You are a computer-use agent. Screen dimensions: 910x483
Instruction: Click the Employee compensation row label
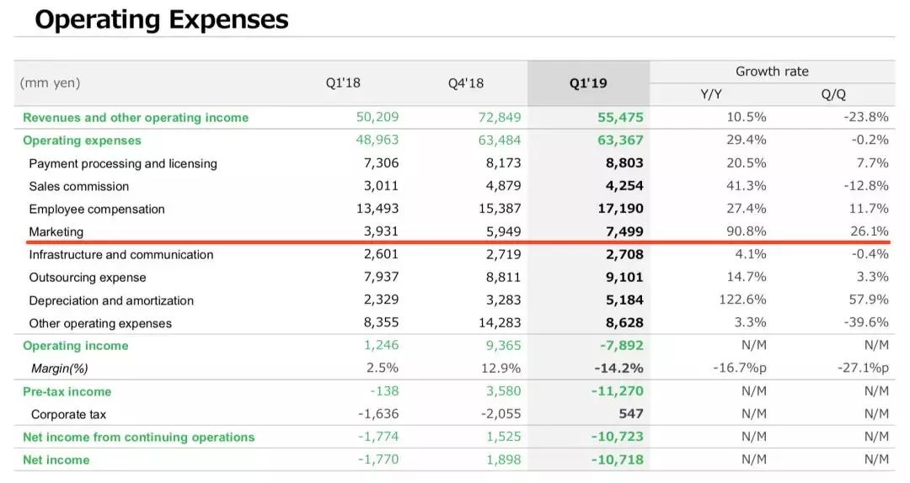(x=97, y=209)
